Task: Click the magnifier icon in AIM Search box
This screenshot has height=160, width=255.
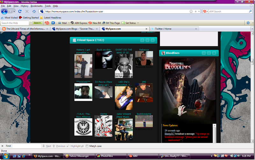Action: 250,11
